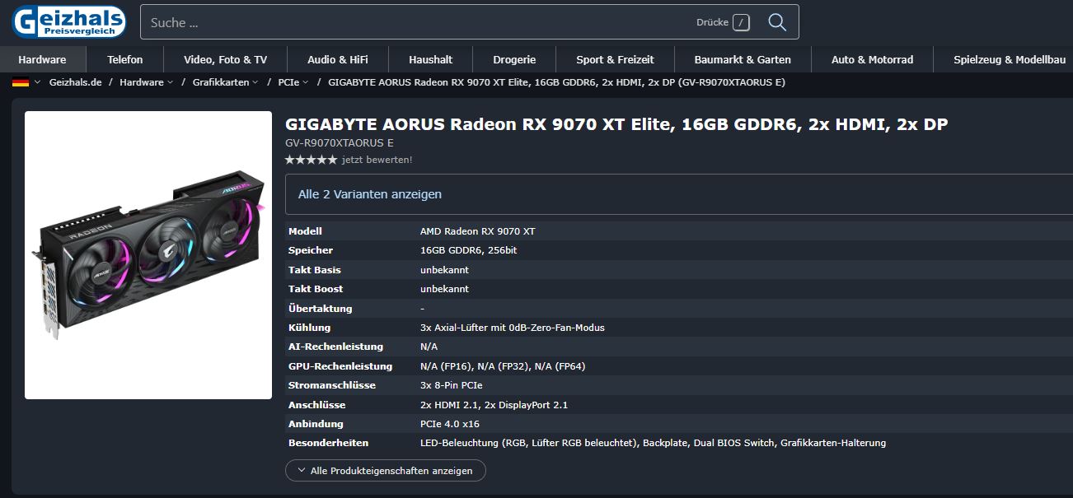Expand the Grafikkarten breadcrumb dropdown chevron
The width and height of the screenshot is (1073, 498).
click(257, 82)
